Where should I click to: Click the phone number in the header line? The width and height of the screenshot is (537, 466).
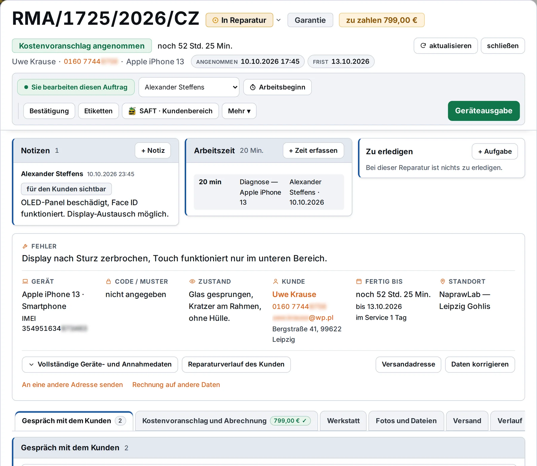click(x=91, y=61)
